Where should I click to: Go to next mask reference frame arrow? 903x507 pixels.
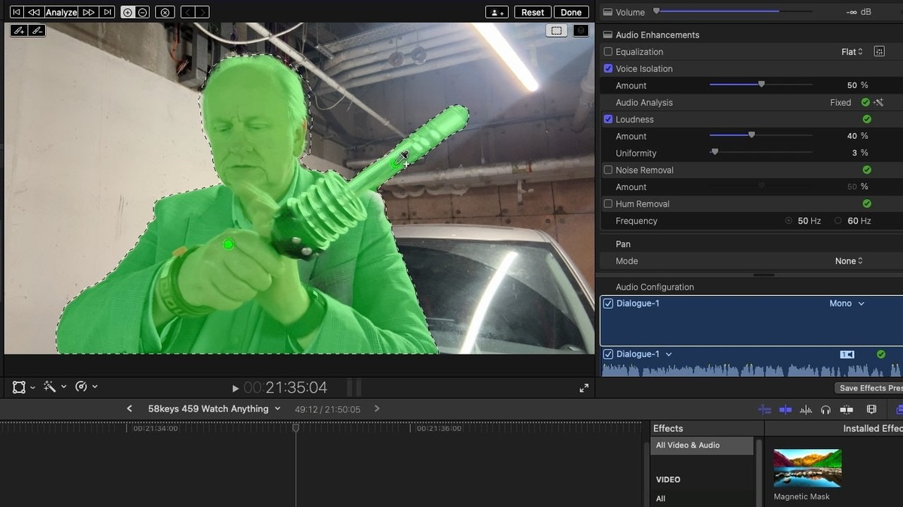tap(202, 12)
